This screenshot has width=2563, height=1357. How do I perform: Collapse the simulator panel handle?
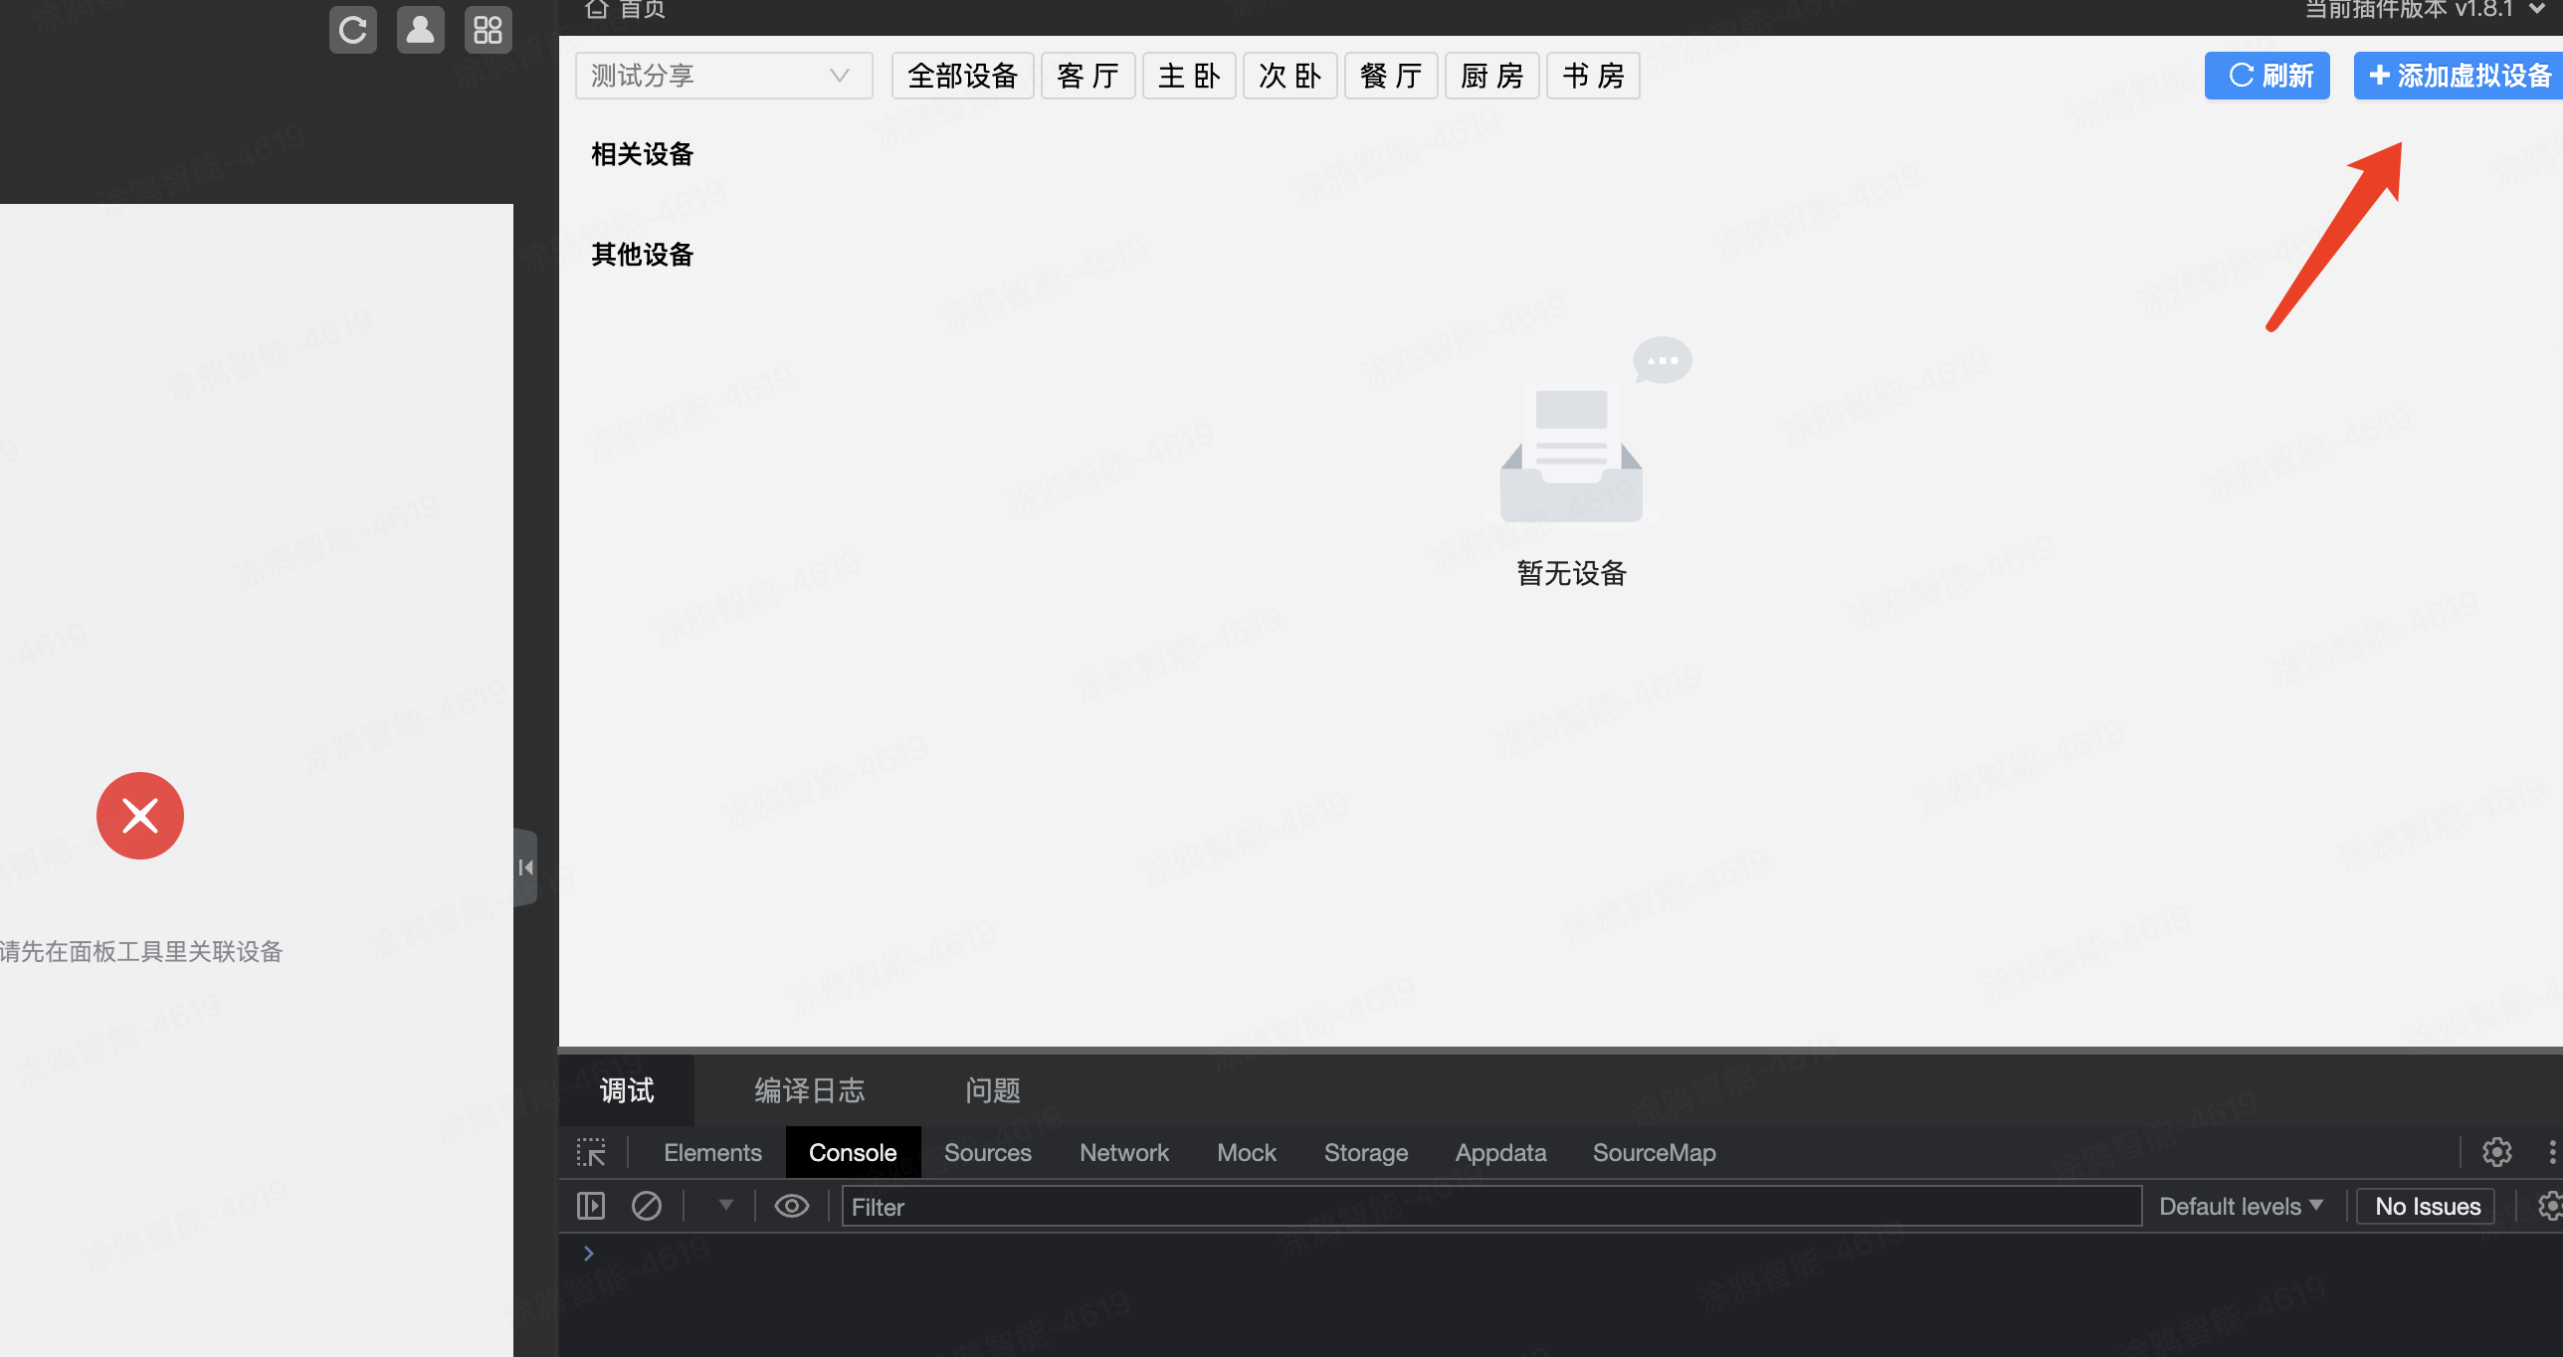click(525, 868)
